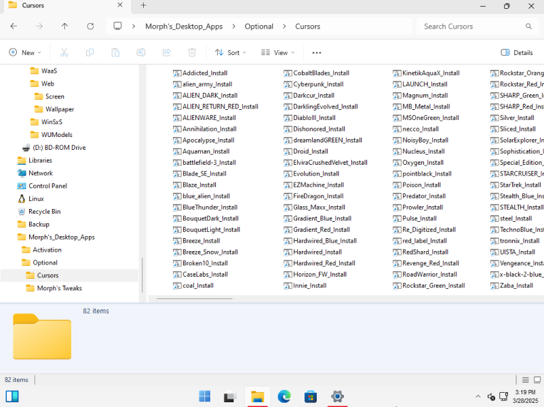544x407 pixels.
Task: Open the Widgets icon on taskbar
Action: pos(12,396)
